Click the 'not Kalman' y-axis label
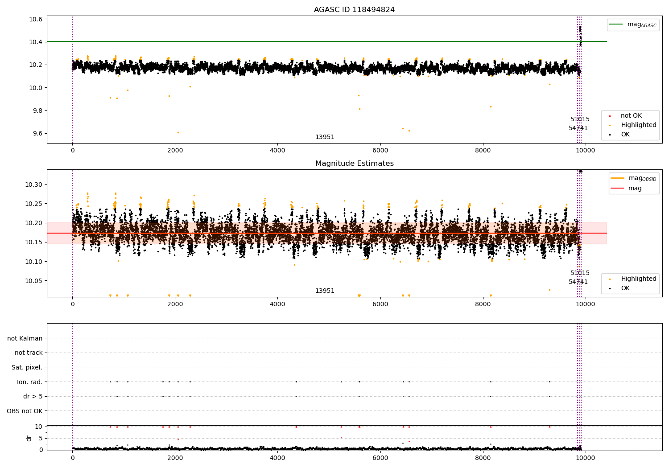 click(x=25, y=339)
